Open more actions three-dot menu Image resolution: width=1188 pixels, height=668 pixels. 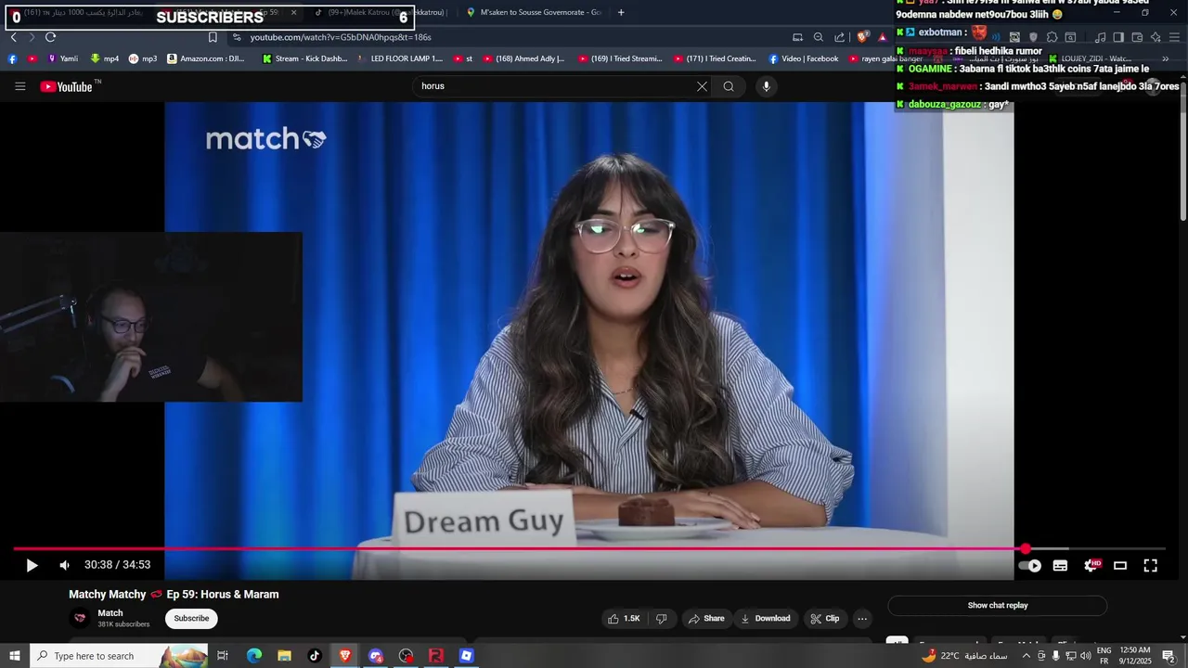[x=862, y=618]
